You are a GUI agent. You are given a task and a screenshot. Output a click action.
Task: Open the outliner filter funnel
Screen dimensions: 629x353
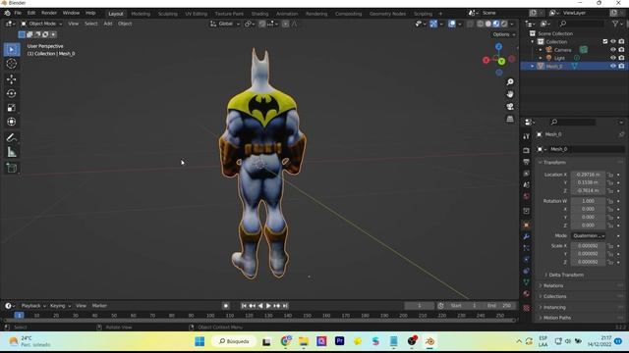pos(615,24)
